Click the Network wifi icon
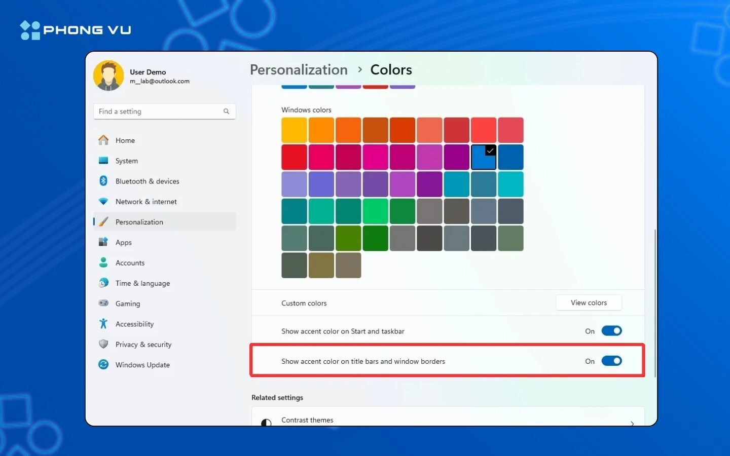This screenshot has height=456, width=730. click(x=103, y=201)
